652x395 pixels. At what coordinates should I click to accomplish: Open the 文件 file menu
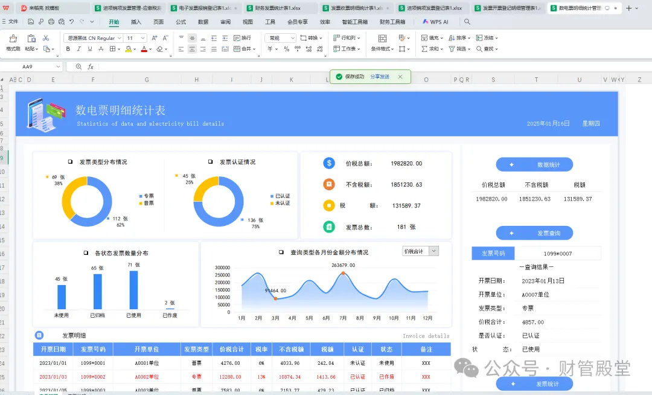point(10,22)
